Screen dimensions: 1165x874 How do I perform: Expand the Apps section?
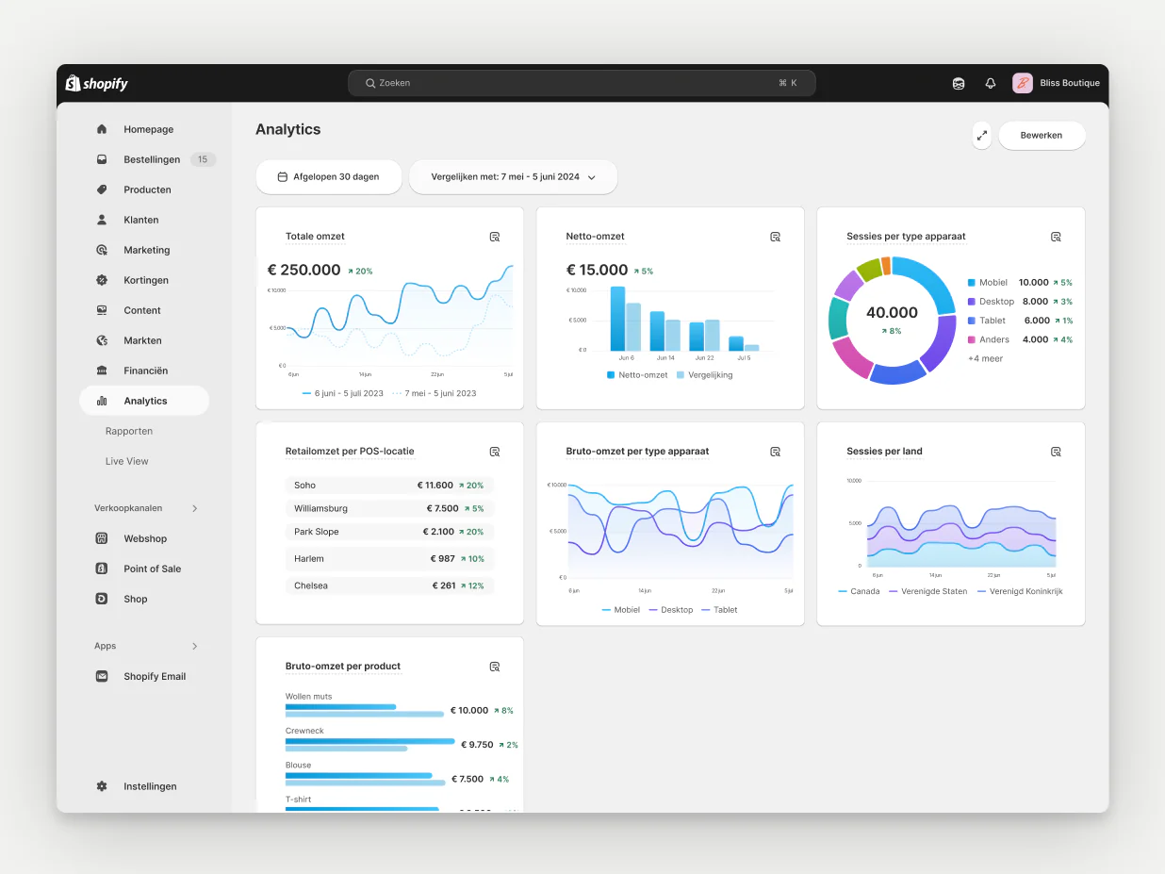[194, 646]
